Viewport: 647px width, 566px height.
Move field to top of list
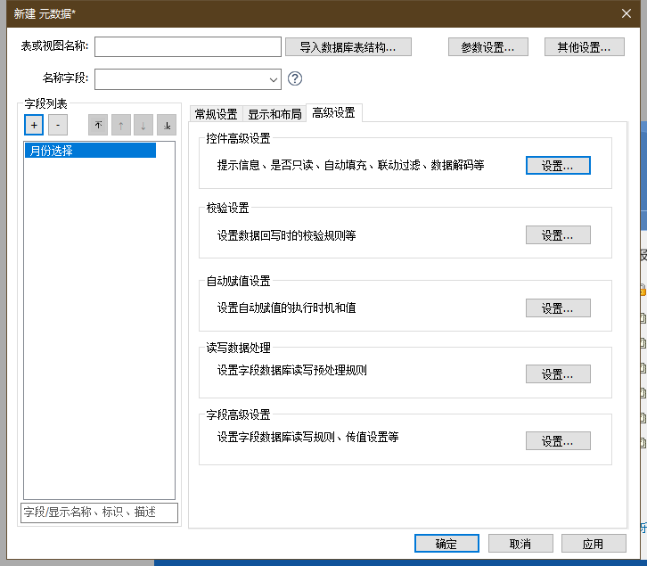coord(98,126)
